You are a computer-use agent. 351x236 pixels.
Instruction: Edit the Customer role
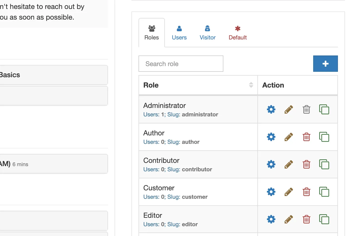coord(289,192)
